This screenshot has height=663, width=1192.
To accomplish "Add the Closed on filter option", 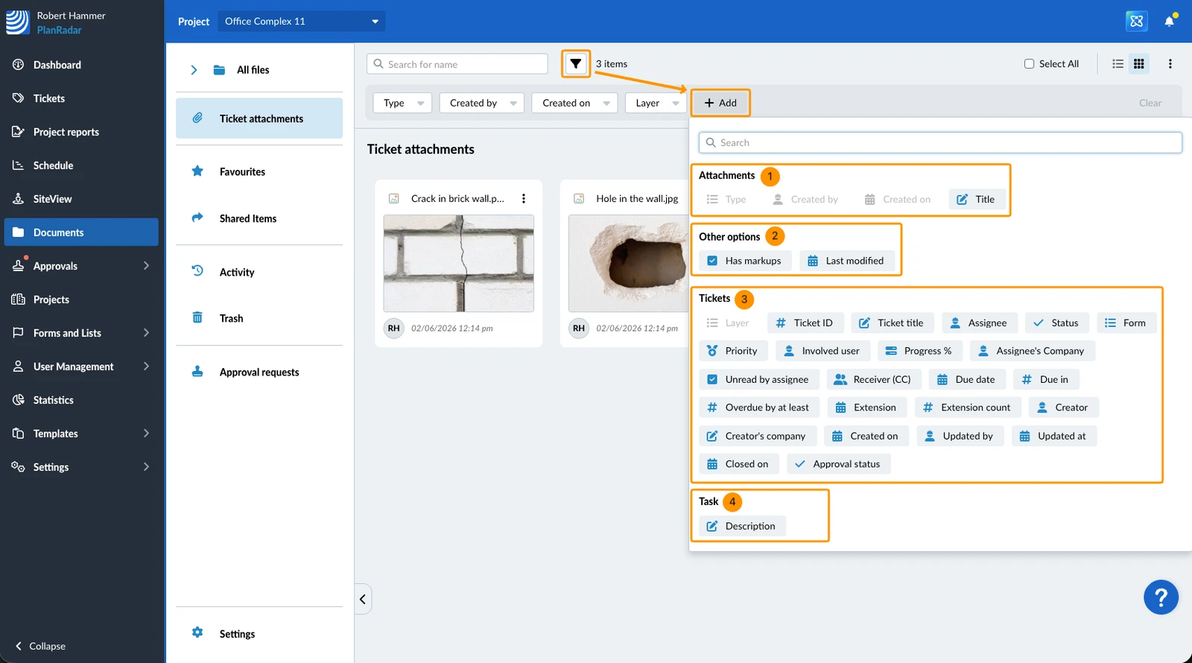I will pyautogui.click(x=739, y=464).
